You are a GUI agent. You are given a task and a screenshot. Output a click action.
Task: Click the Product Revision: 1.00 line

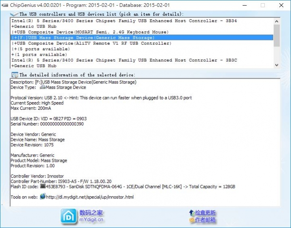point(32,166)
